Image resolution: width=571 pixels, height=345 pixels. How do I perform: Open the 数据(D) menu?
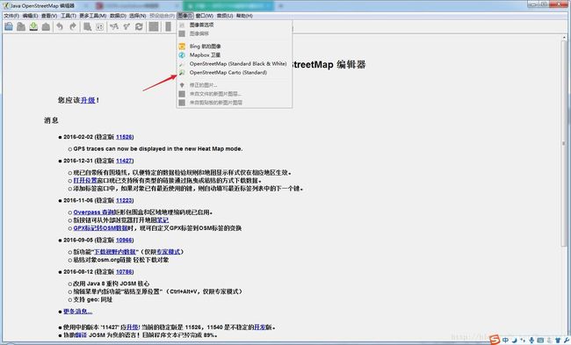point(118,16)
